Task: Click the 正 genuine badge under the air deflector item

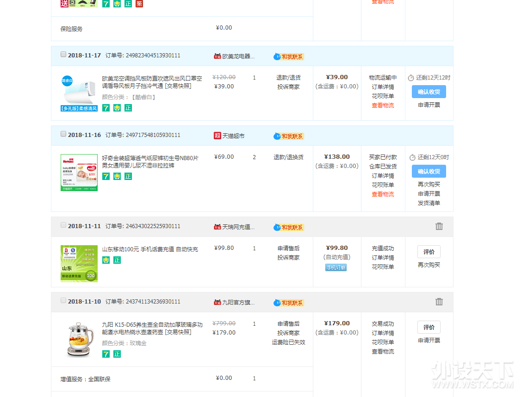Action: (x=128, y=108)
